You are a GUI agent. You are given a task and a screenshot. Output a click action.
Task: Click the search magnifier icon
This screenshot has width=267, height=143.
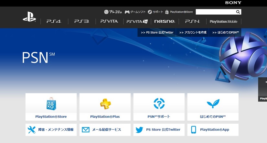[x=238, y=12]
